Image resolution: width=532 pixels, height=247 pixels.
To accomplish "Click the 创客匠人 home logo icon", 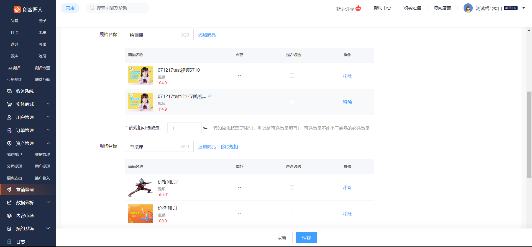I will pyautogui.click(x=17, y=9).
